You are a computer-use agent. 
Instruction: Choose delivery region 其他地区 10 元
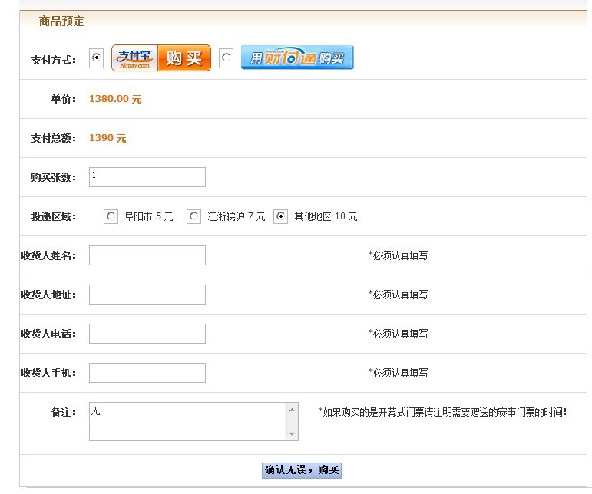click(x=280, y=216)
